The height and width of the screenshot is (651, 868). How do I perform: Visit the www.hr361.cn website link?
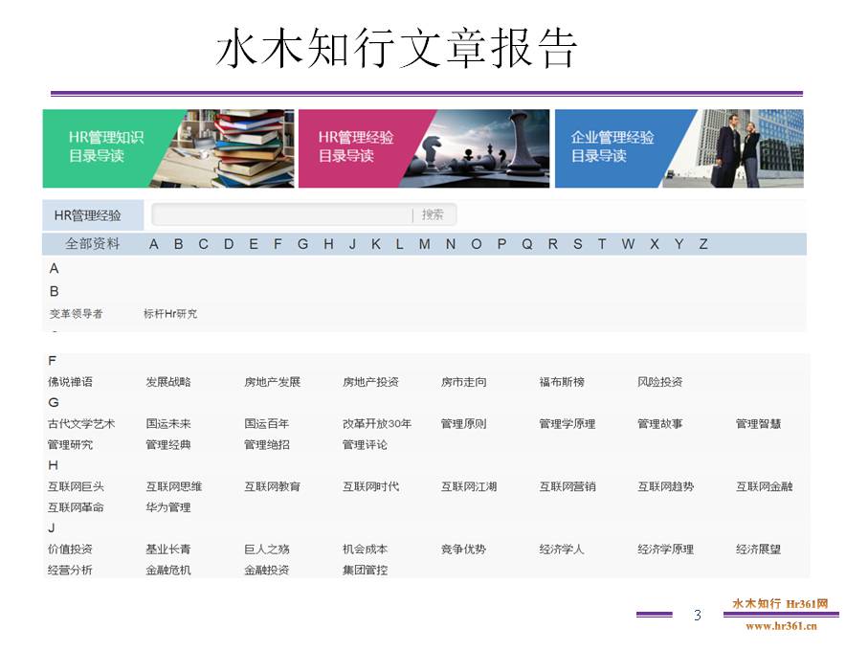pos(781,626)
